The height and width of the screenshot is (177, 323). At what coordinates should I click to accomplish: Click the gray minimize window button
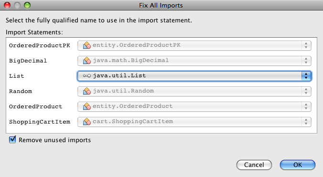17,5
